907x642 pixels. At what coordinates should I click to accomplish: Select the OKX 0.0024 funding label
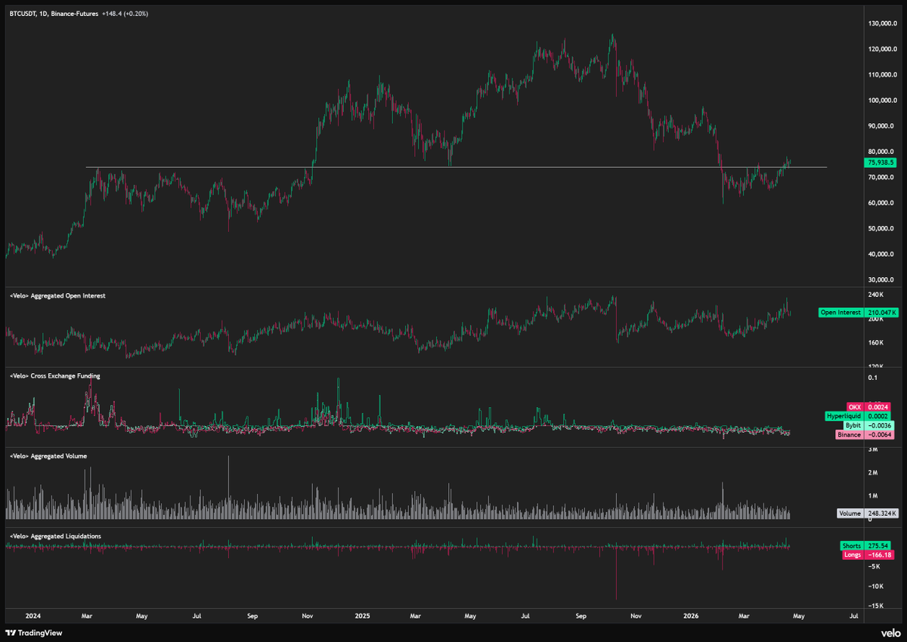[x=869, y=406]
